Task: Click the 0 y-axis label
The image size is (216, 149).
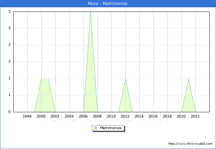Action: [10, 112]
